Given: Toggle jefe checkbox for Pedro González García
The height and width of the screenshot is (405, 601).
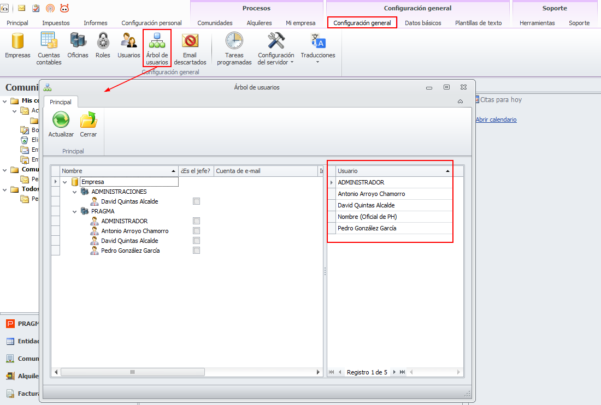Looking at the screenshot, I should [197, 251].
